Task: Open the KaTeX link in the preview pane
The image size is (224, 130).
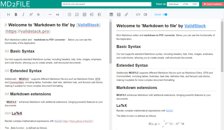Action: click(x=169, y=111)
